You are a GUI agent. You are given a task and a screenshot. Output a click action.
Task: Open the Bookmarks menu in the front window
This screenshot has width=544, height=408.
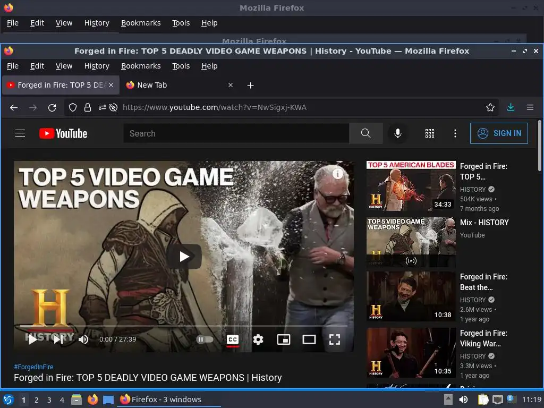click(141, 66)
